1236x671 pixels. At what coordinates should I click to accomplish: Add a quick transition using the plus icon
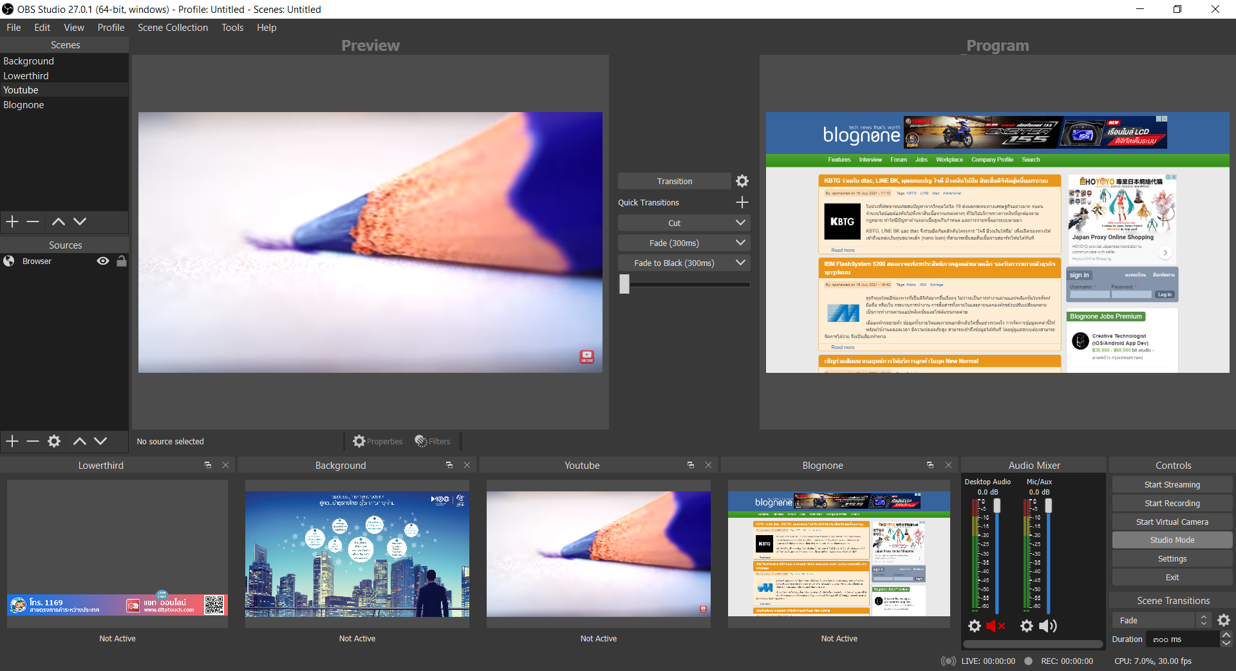(742, 202)
